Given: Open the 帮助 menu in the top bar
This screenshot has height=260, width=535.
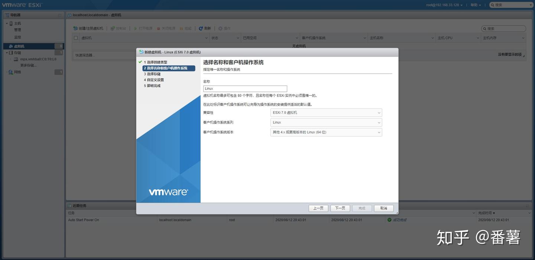Looking at the screenshot, I should (x=474, y=5).
